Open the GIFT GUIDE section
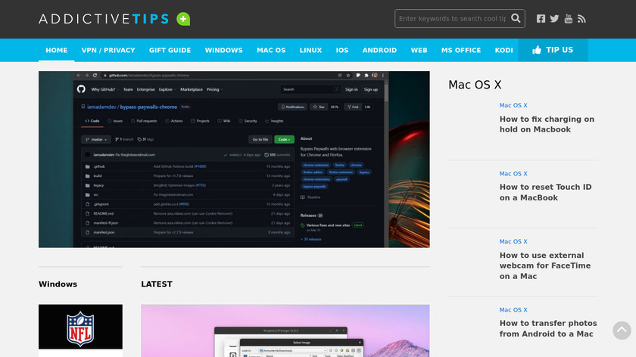 tap(170, 50)
